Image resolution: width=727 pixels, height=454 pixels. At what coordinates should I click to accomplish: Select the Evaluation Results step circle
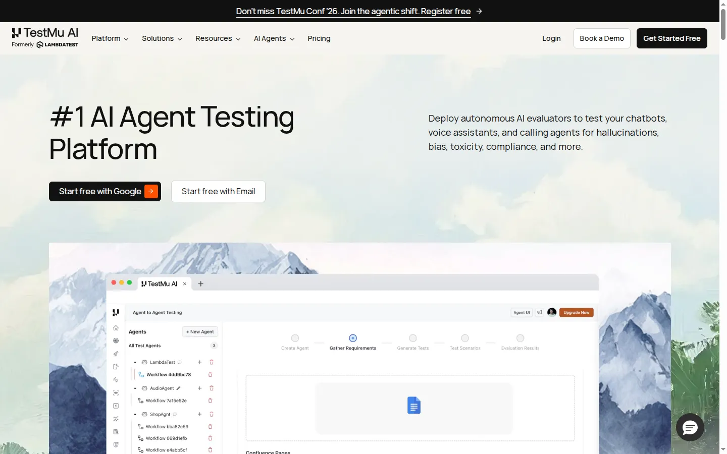pyautogui.click(x=521, y=338)
